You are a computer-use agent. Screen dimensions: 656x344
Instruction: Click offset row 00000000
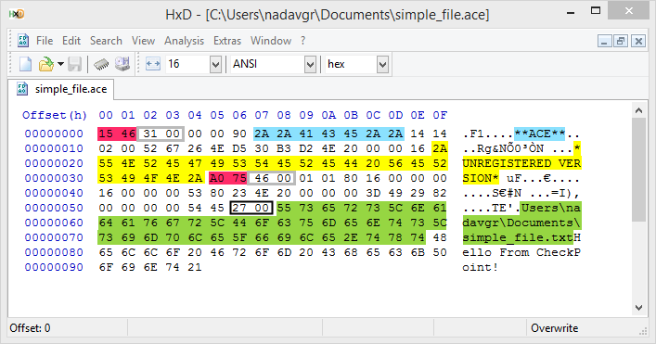[54, 134]
